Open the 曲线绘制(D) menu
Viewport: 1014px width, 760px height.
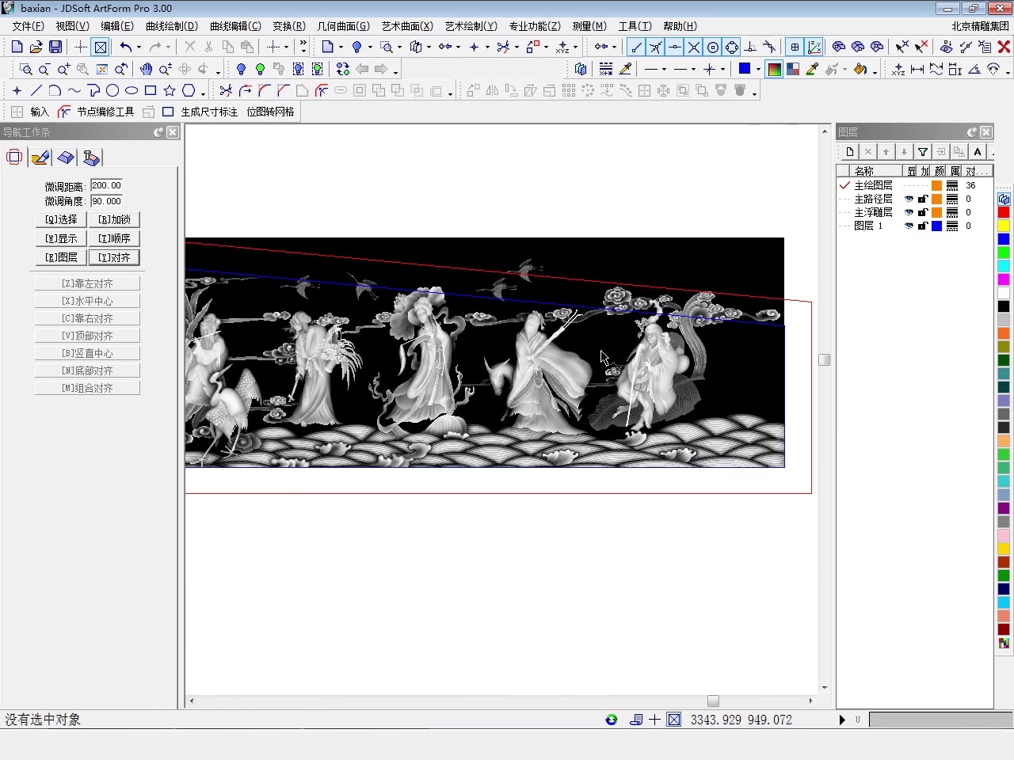pyautogui.click(x=171, y=26)
